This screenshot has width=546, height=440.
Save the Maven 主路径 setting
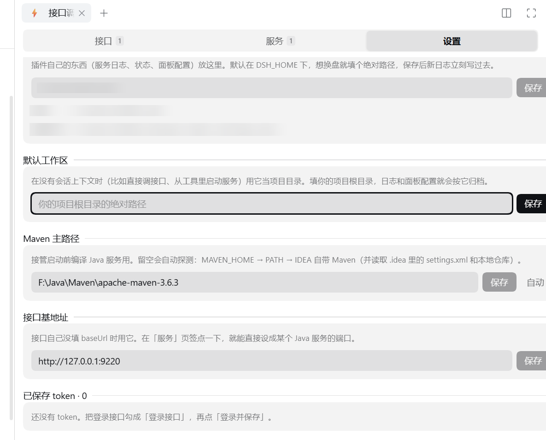click(x=499, y=282)
